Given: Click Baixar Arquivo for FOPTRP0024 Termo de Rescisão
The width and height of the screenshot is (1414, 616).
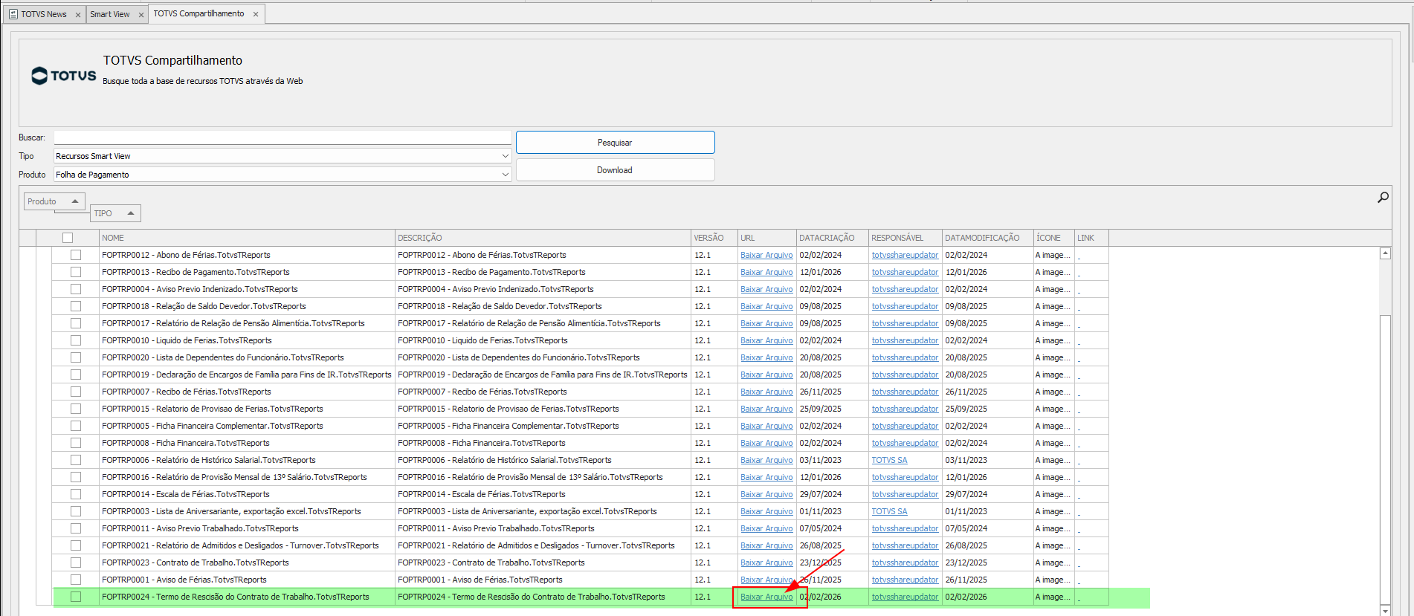Looking at the screenshot, I should [x=766, y=597].
